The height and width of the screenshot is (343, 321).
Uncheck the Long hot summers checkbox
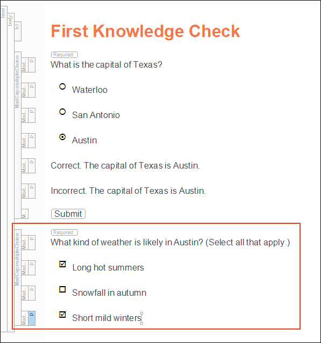62,264
